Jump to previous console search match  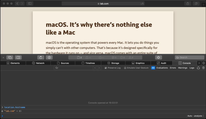click(95, 68)
